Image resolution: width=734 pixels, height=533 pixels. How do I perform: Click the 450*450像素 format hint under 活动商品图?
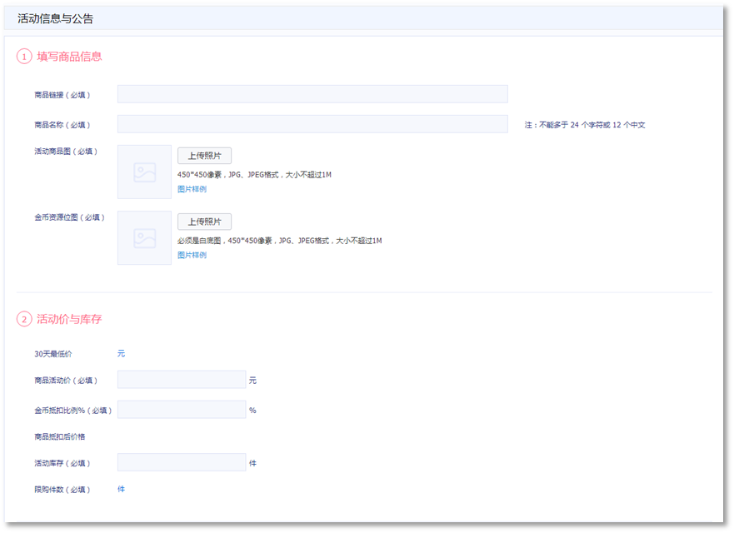(254, 175)
